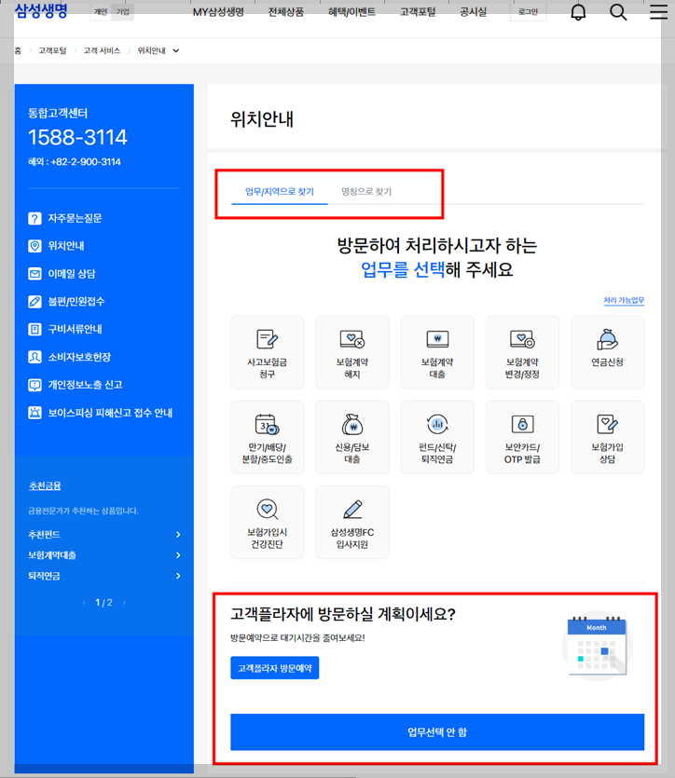Open 공시실 menu
This screenshot has height=778, width=675.
[x=473, y=12]
